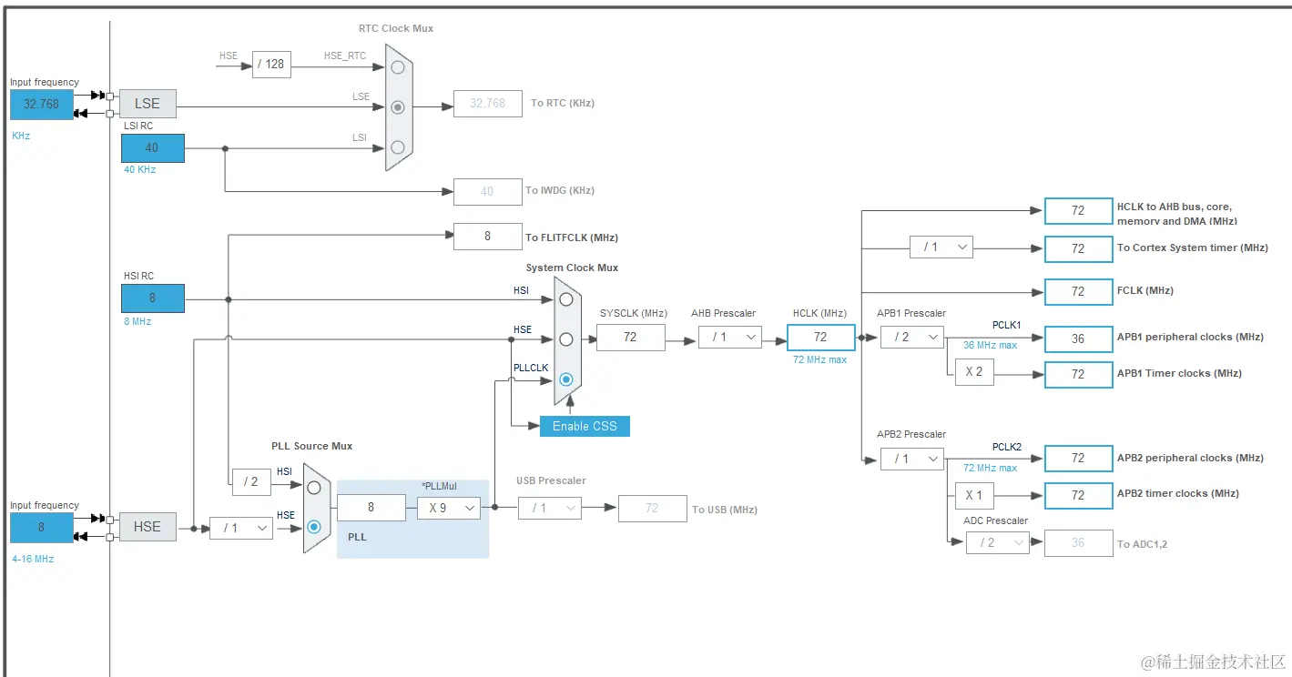
Task: Open the APB1 Prescaler / 2 dropdown
Action: [x=912, y=337]
